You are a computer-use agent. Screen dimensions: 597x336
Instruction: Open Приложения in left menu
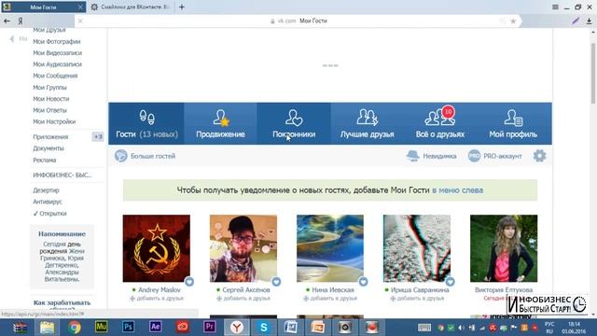(x=50, y=137)
